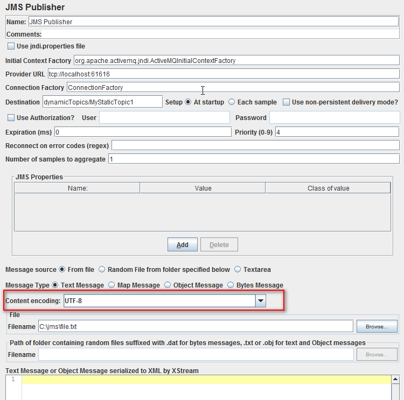The image size is (404, 400).
Task: Click the Password text field
Action: click(x=334, y=118)
